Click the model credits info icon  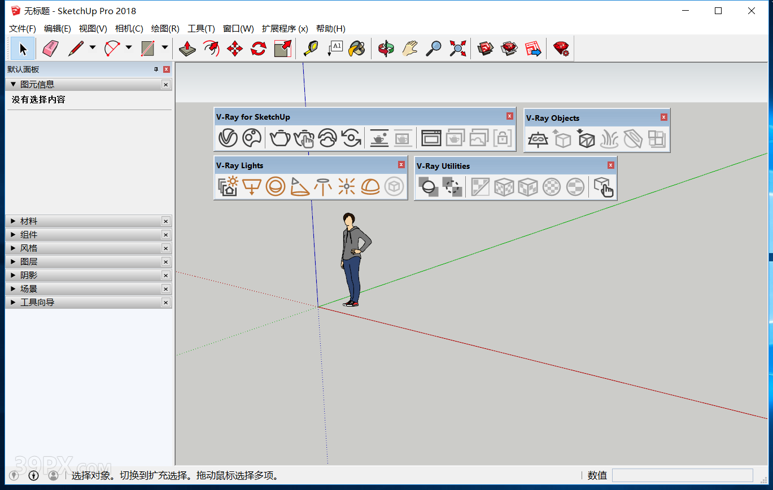tap(33, 475)
